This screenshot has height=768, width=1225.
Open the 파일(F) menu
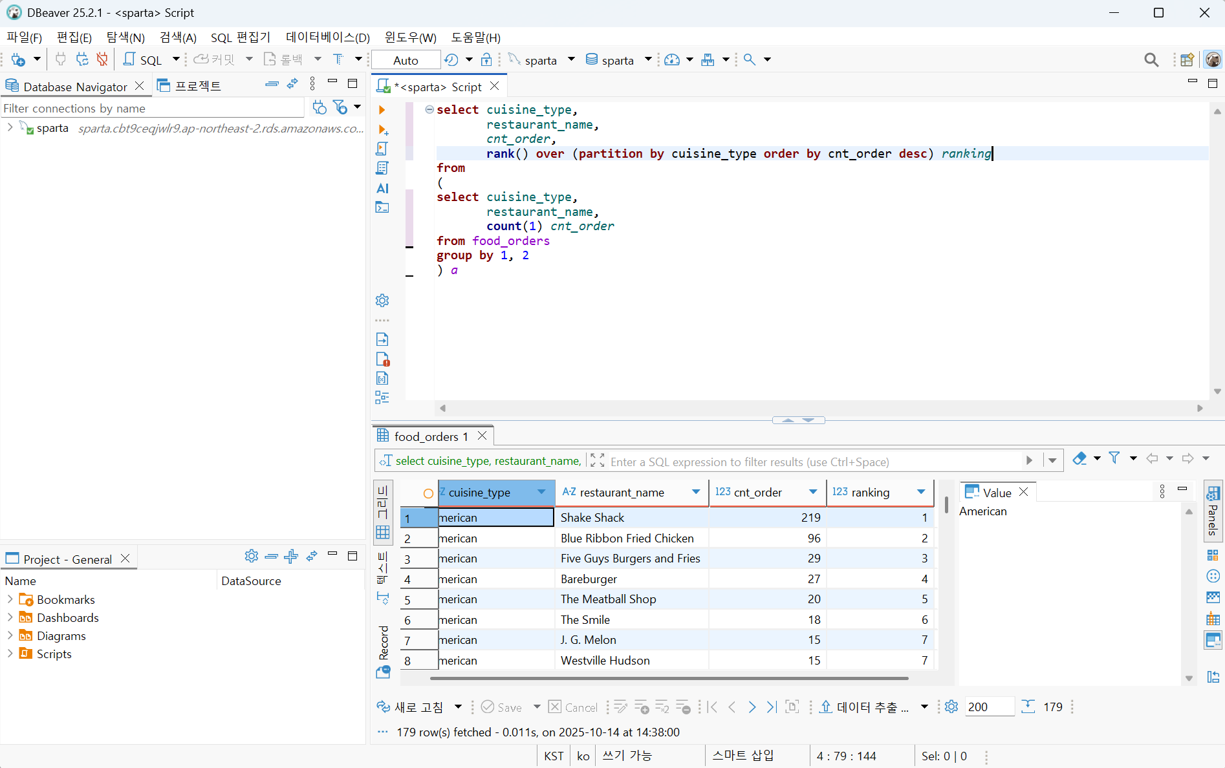point(24,37)
